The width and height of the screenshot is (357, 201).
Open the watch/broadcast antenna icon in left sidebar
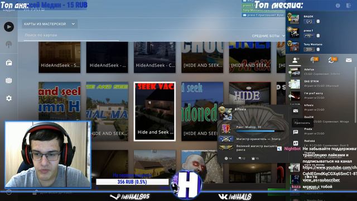point(9,45)
